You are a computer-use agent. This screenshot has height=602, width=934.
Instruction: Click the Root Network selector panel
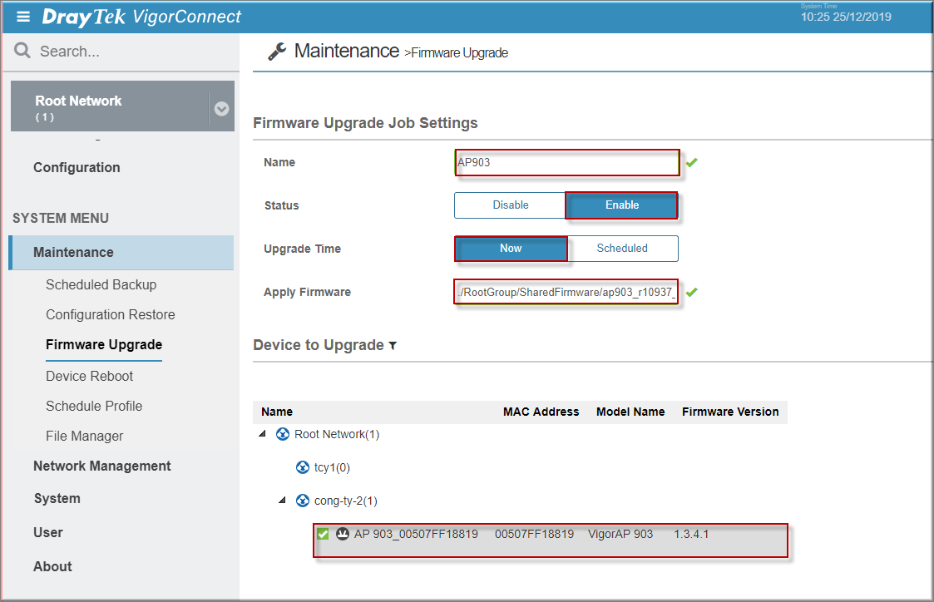coord(123,106)
